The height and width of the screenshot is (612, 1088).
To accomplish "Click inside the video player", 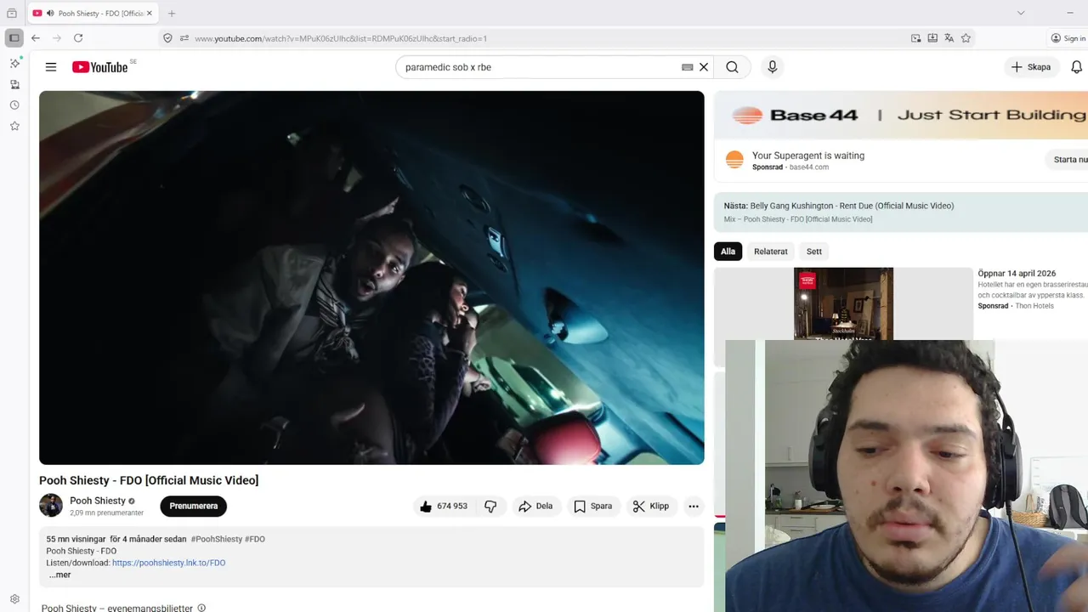I will click(371, 277).
